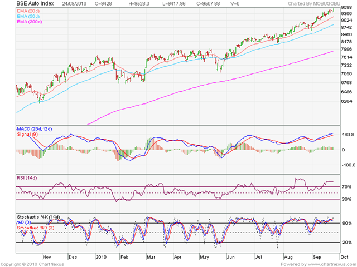The image size is (357, 267).
Task: Click the Smoothed %D (3) label
Action: click(36, 228)
